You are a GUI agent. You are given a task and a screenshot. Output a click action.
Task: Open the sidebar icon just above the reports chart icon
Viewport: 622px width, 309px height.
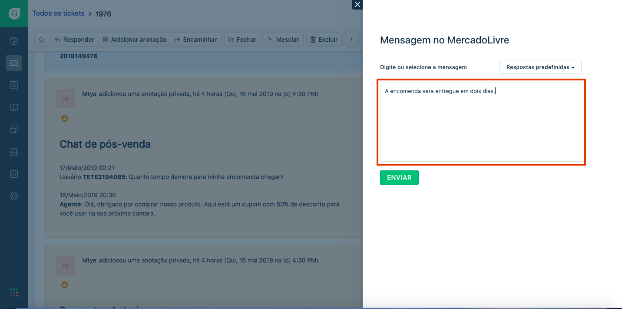click(x=14, y=152)
